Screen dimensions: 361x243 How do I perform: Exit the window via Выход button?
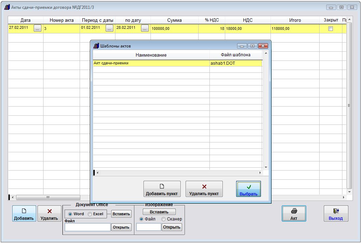click(336, 214)
